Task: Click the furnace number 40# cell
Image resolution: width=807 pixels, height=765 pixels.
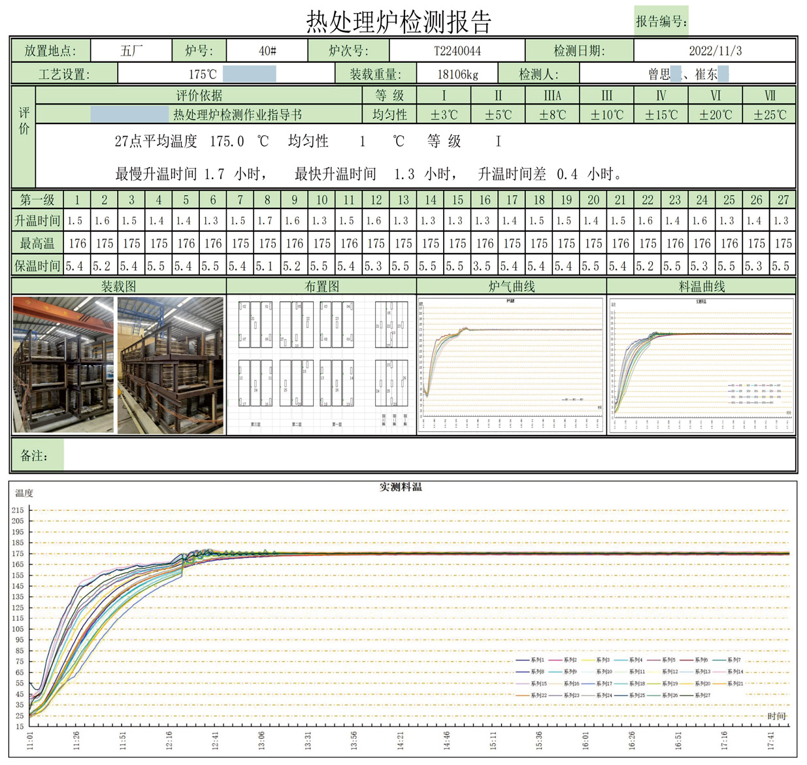Action: 268,48
